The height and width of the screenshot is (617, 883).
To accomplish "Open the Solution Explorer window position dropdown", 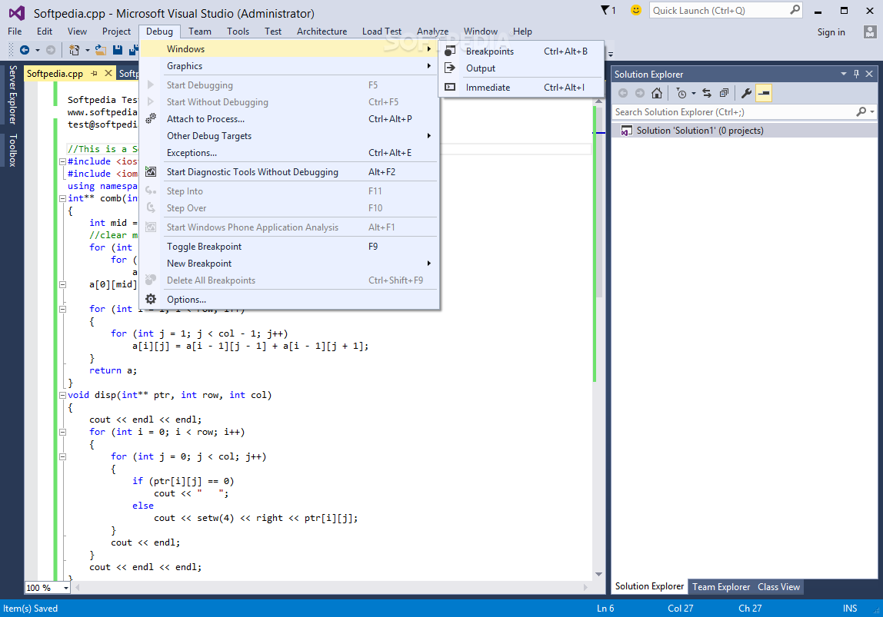I will tap(844, 74).
